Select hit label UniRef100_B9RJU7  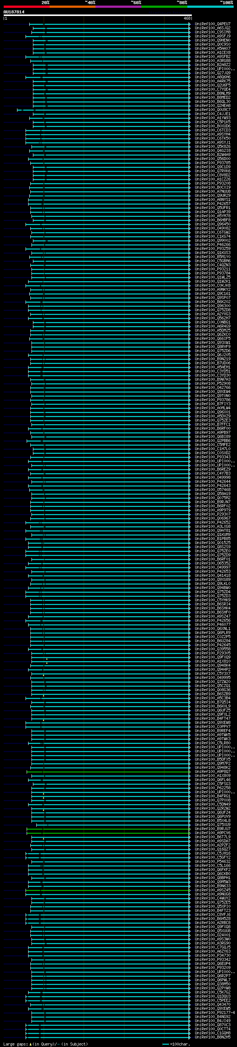[x=212, y=829]
